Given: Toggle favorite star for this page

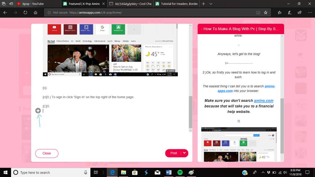Looking at the screenshot, I should (265, 13).
